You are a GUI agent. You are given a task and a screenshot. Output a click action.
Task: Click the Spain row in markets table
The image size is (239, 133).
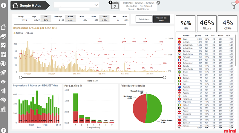click(206, 39)
